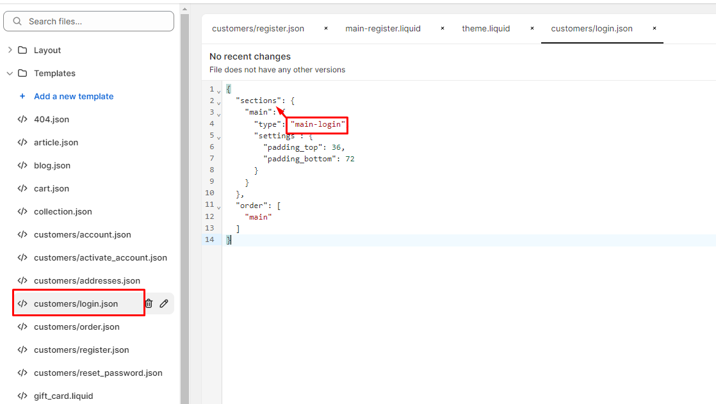This screenshot has width=716, height=404.
Task: Click the Search files input field
Action: (88, 22)
